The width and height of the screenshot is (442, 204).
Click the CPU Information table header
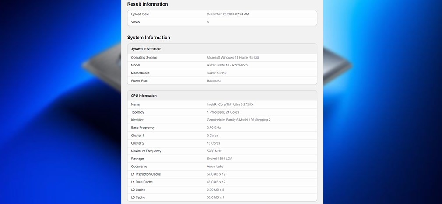click(x=222, y=96)
